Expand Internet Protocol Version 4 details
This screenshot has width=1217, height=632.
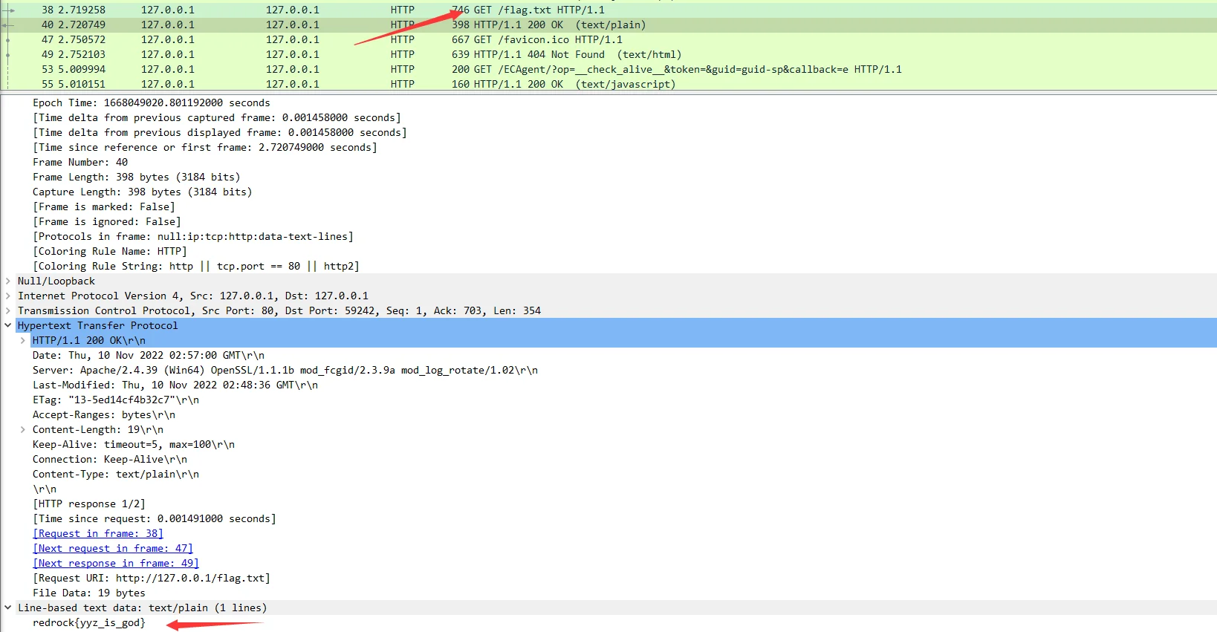point(8,296)
